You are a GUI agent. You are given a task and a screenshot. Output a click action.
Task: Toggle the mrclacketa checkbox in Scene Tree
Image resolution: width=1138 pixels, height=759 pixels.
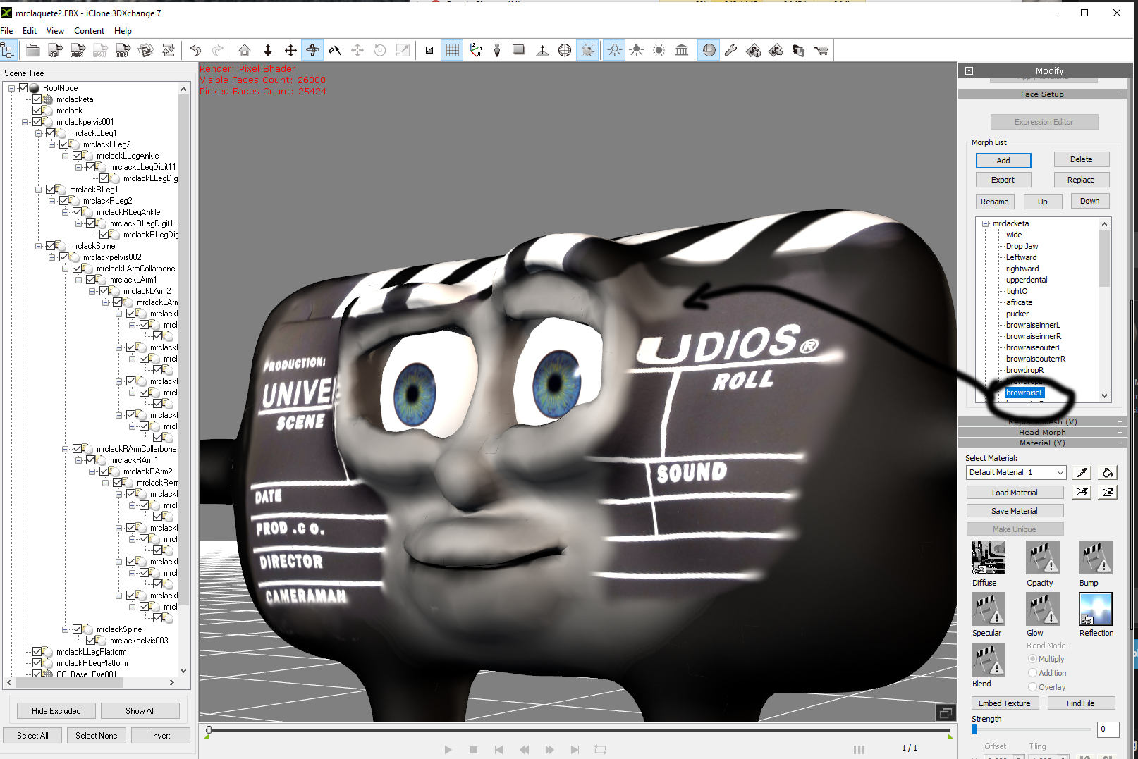[37, 99]
